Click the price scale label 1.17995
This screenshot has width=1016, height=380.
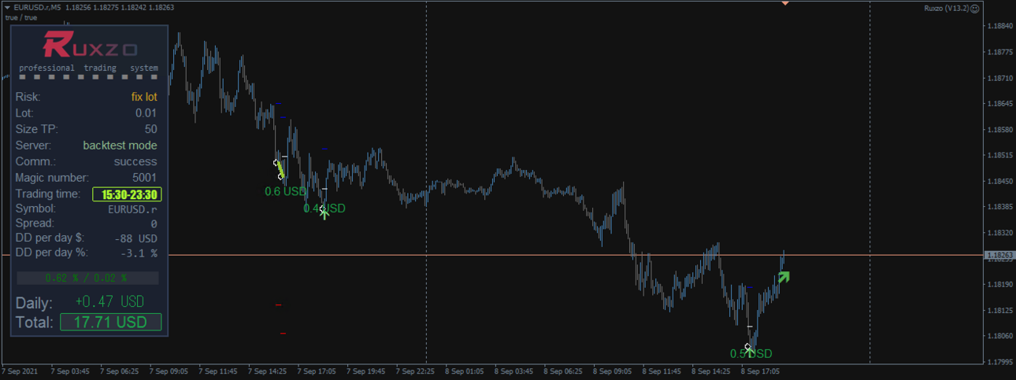(x=999, y=363)
